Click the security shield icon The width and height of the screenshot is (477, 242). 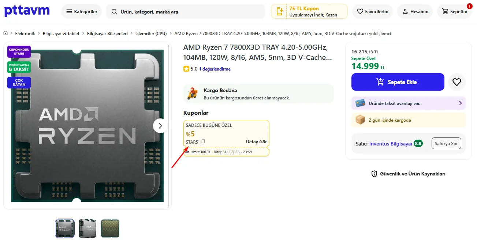click(x=374, y=174)
